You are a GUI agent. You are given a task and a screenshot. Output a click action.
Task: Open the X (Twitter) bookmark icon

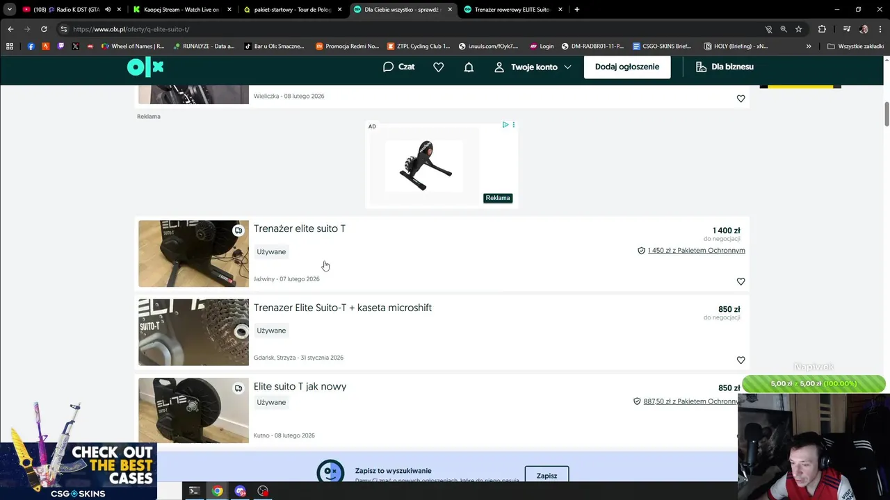75,47
